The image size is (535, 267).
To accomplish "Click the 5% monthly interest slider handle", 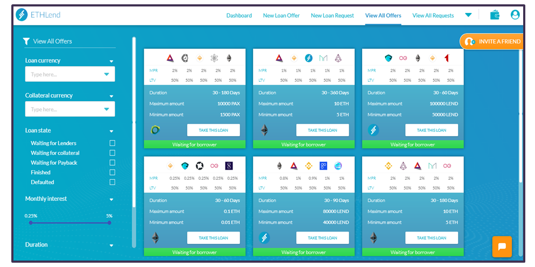I will tap(109, 223).
